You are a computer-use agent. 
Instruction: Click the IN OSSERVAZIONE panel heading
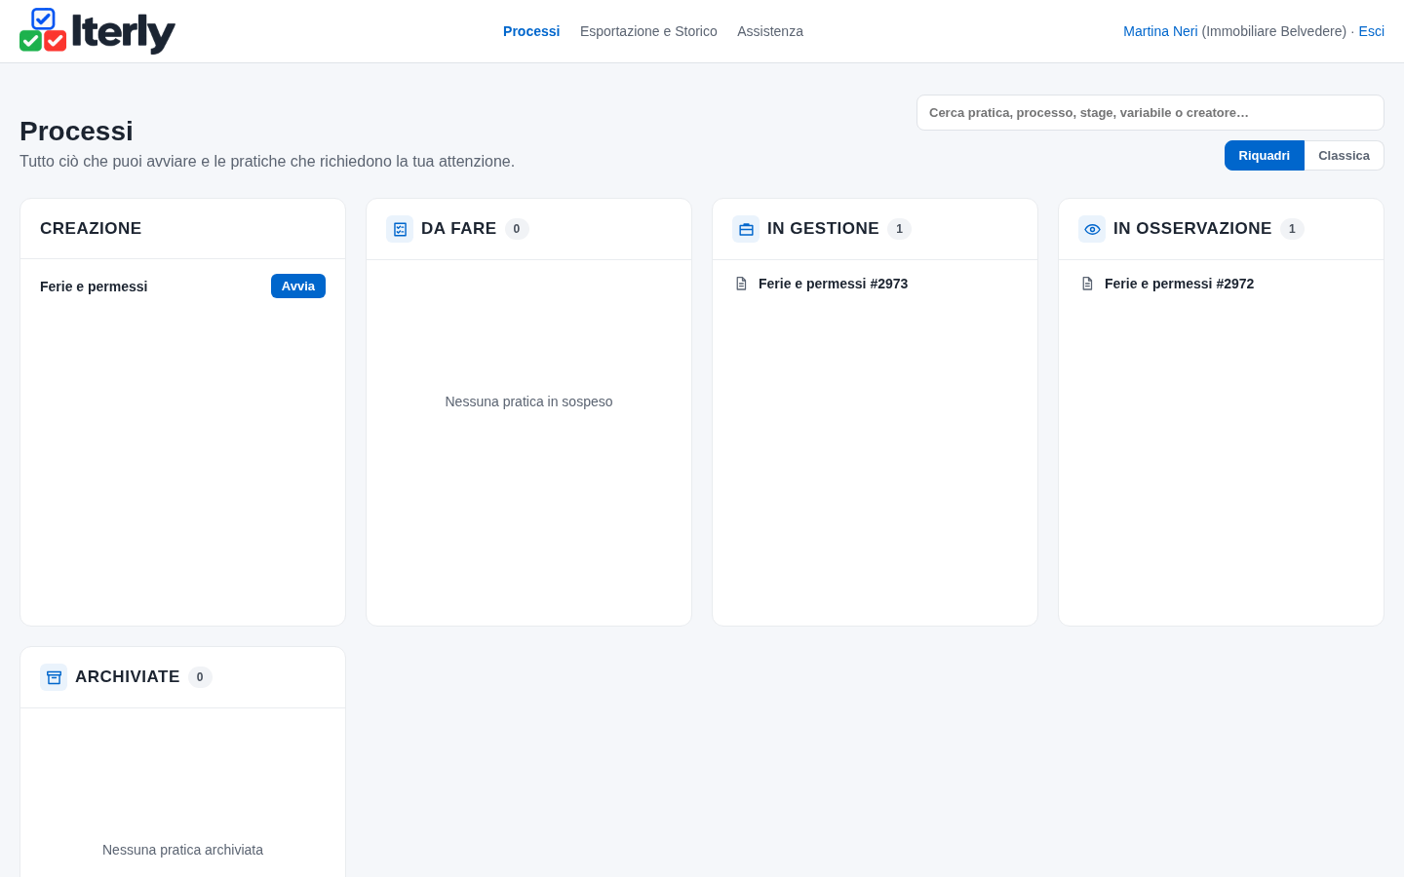click(1192, 229)
